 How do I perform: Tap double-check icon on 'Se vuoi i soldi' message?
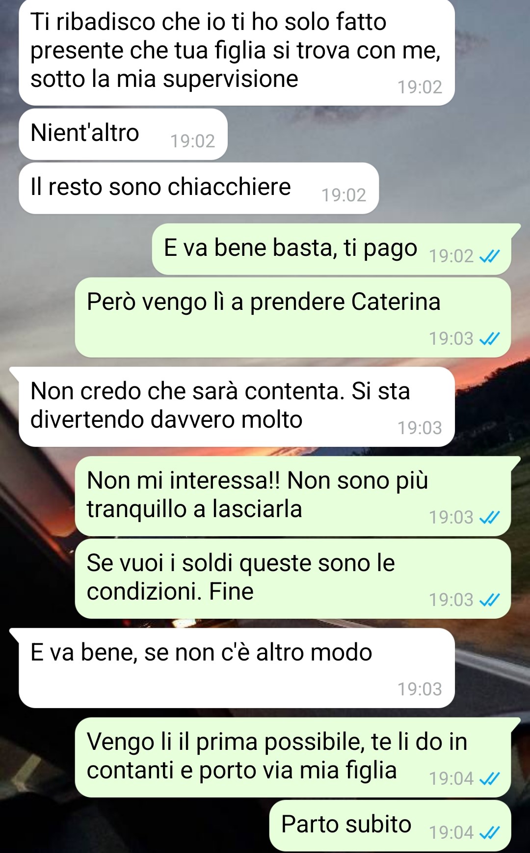coord(489,600)
